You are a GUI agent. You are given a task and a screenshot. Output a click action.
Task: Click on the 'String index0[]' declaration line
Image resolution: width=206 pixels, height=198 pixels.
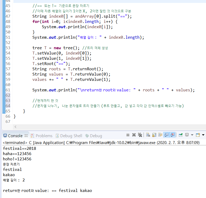pos(82,16)
